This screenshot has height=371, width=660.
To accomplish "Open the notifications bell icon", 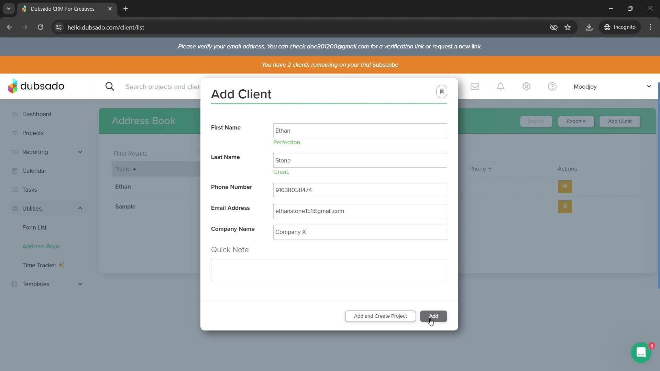I will point(500,87).
